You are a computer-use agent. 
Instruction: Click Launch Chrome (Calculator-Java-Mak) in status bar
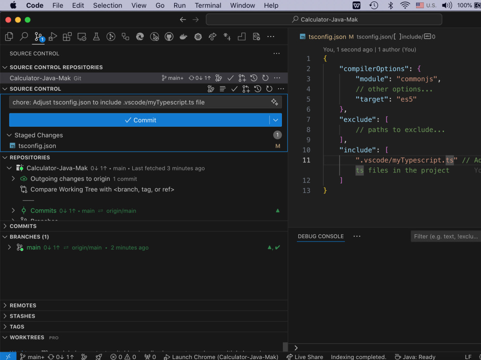pos(221,357)
